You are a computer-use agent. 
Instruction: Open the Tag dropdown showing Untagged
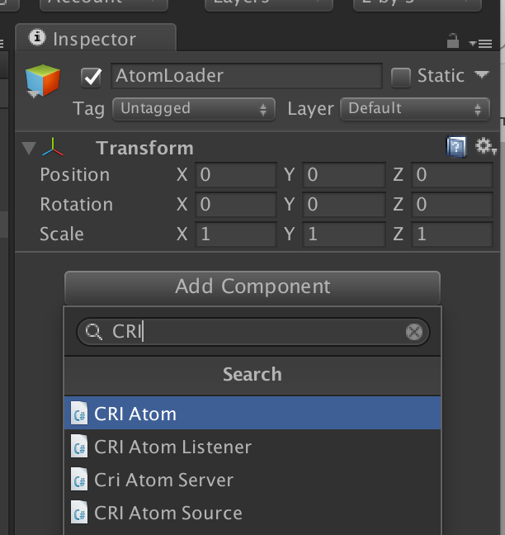coord(194,109)
